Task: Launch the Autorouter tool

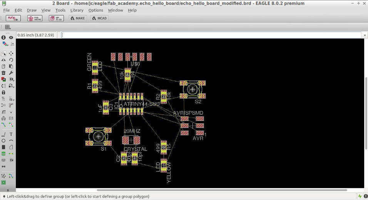Action: [x=11, y=176]
